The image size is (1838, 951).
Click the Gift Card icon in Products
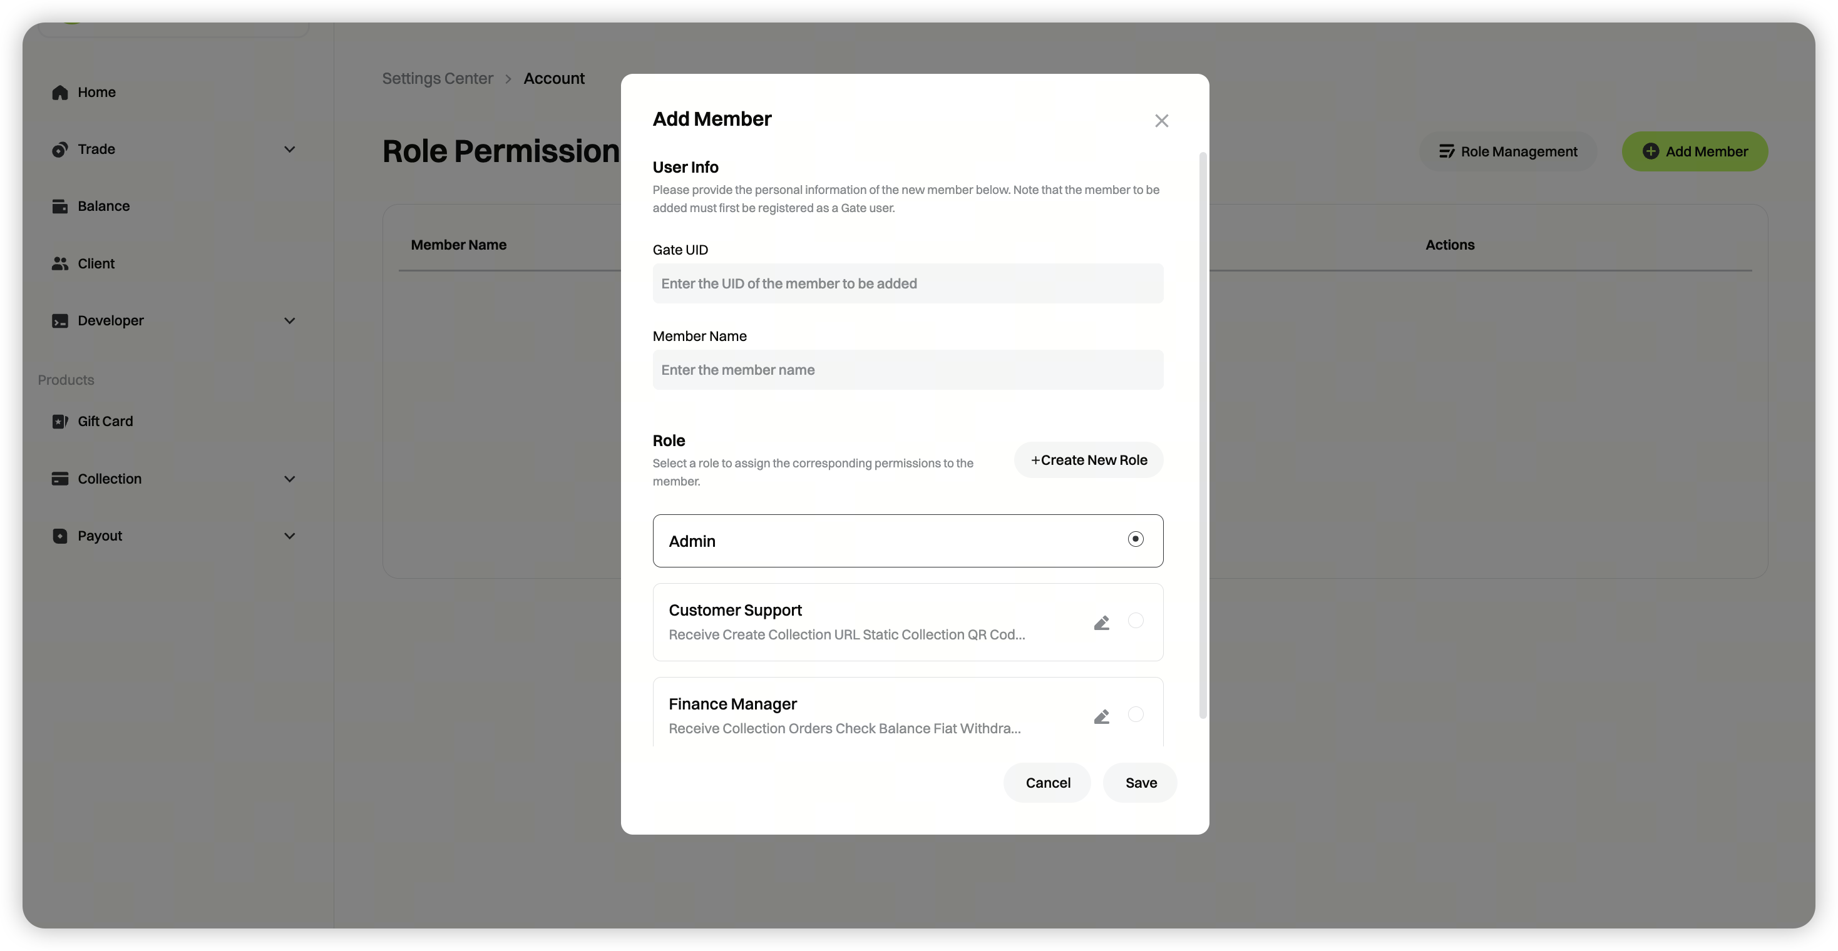pos(60,422)
